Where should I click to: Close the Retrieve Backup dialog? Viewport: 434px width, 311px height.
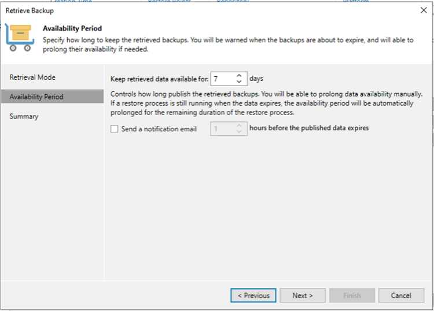(424, 10)
